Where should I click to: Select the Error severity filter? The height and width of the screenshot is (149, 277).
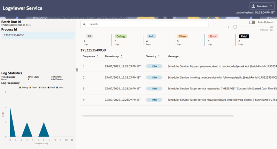point(213,36)
